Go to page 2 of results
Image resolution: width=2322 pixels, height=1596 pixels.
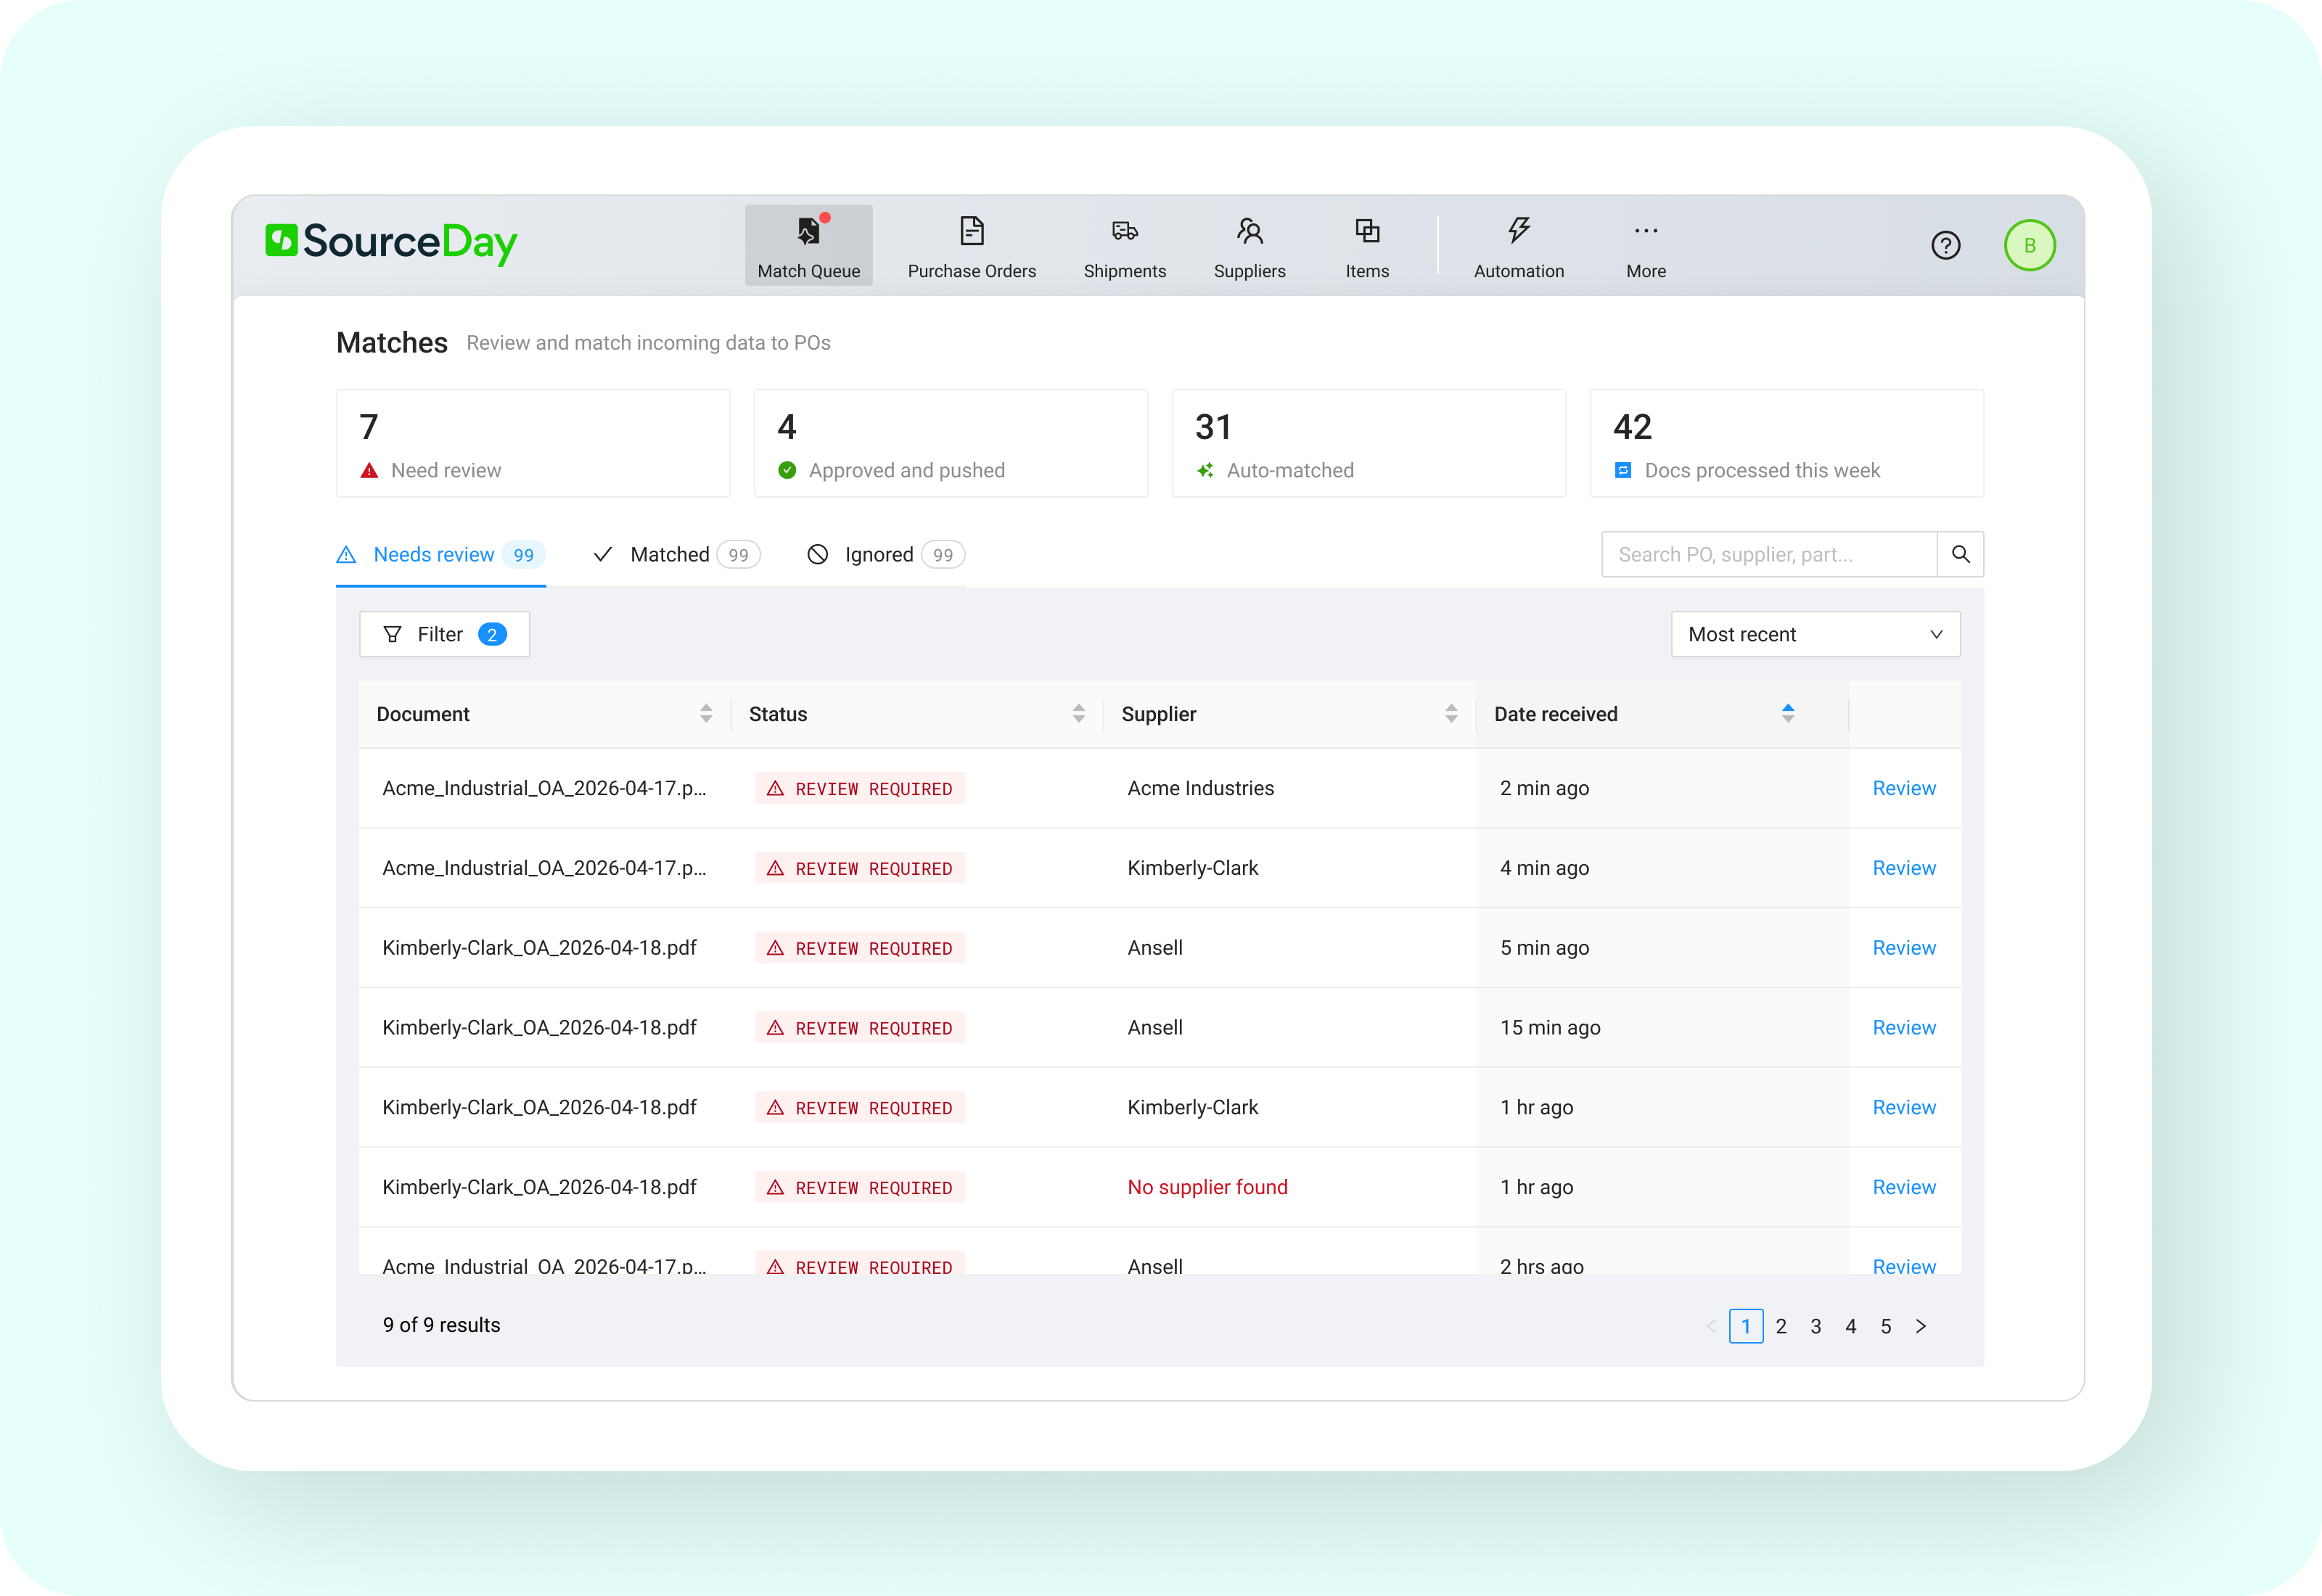tap(1781, 1326)
